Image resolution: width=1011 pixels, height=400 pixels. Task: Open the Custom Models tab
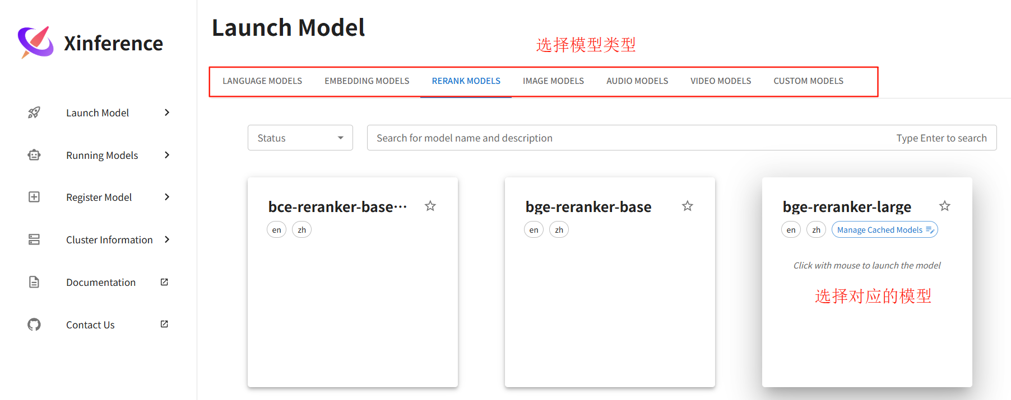(808, 81)
